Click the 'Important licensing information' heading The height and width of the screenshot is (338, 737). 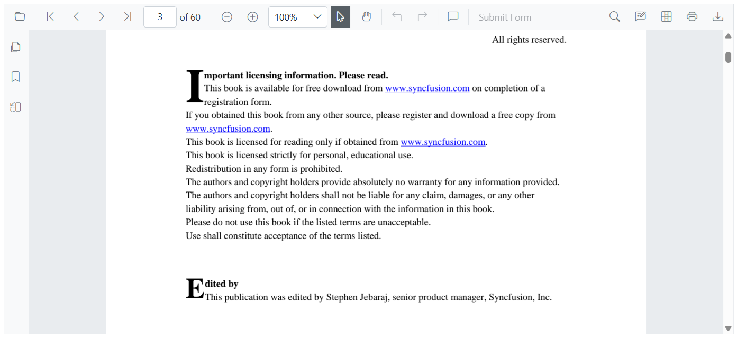(x=296, y=75)
